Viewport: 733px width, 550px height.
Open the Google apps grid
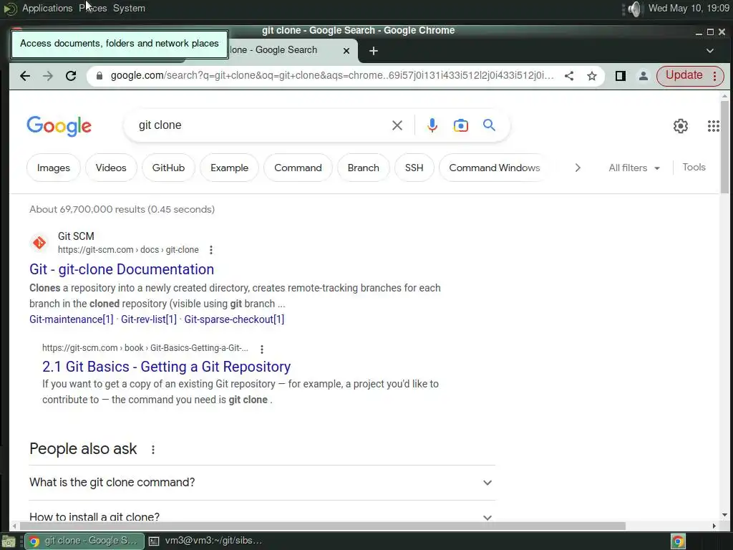click(x=714, y=126)
